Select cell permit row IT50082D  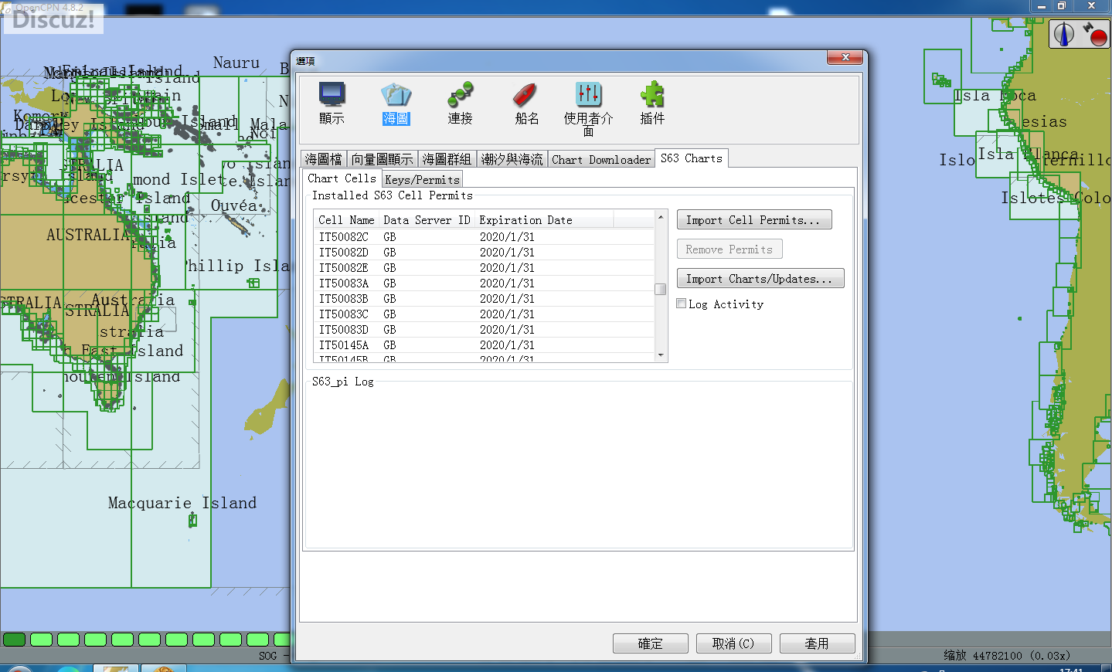pyautogui.click(x=485, y=253)
